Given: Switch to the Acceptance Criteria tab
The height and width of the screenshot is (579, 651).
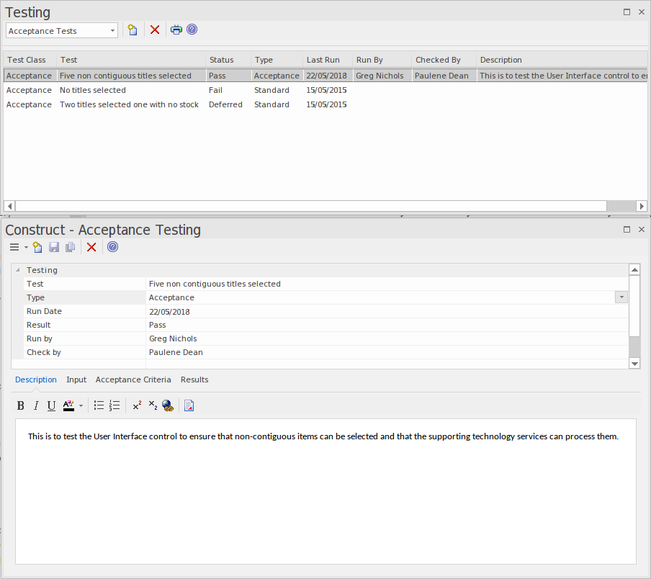Looking at the screenshot, I should click(133, 380).
